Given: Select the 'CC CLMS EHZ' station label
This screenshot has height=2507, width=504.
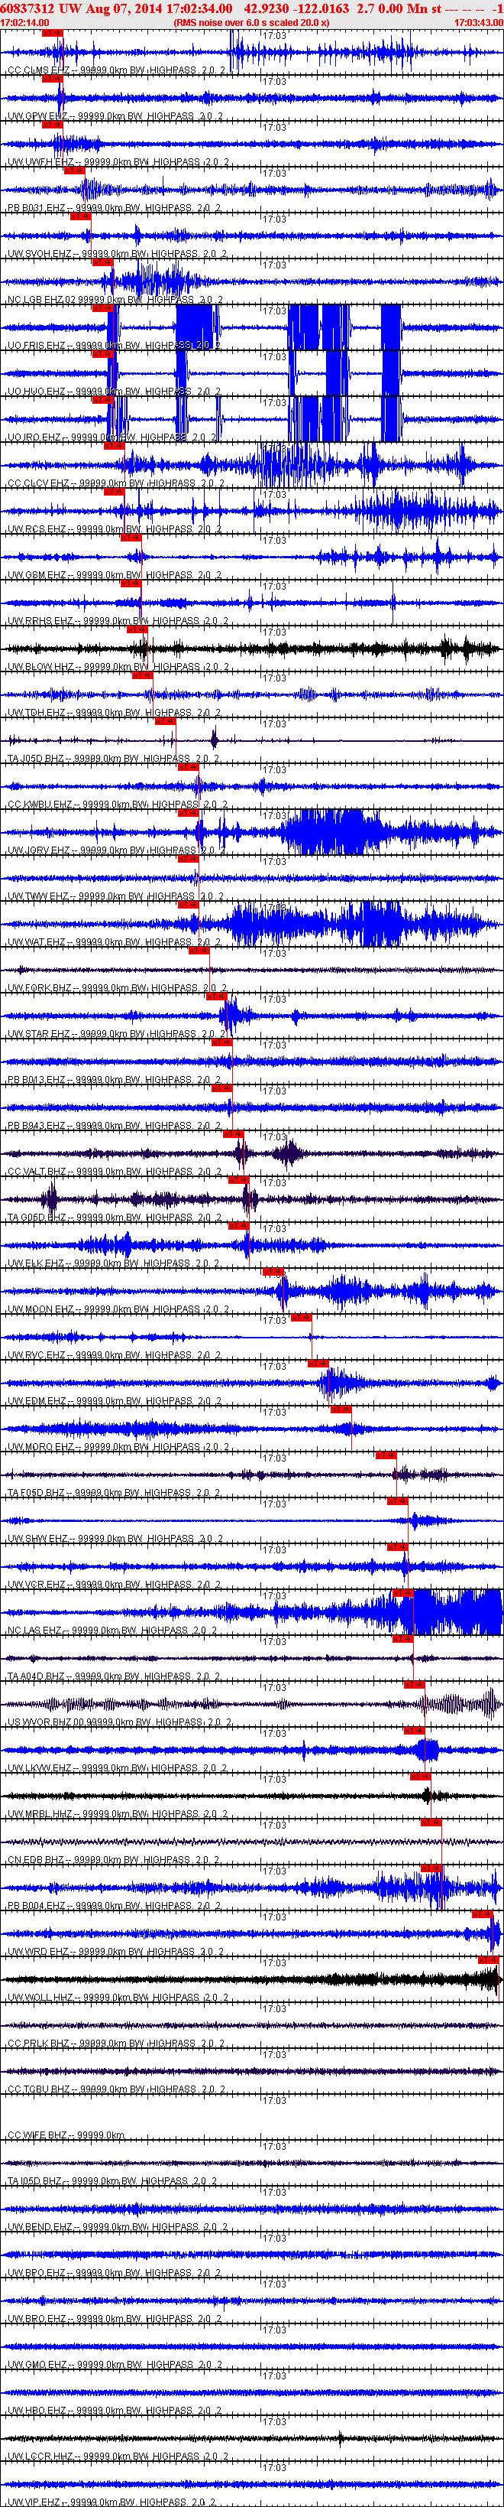Looking at the screenshot, I should pos(40,70).
